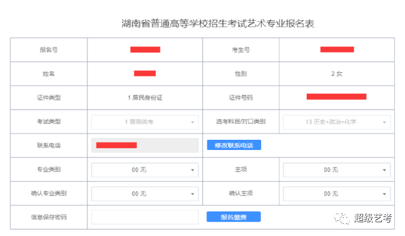Screen dimensions: 405x236
Task: Click the 超级艺考 WeChat logo icon
Action: 342,218
